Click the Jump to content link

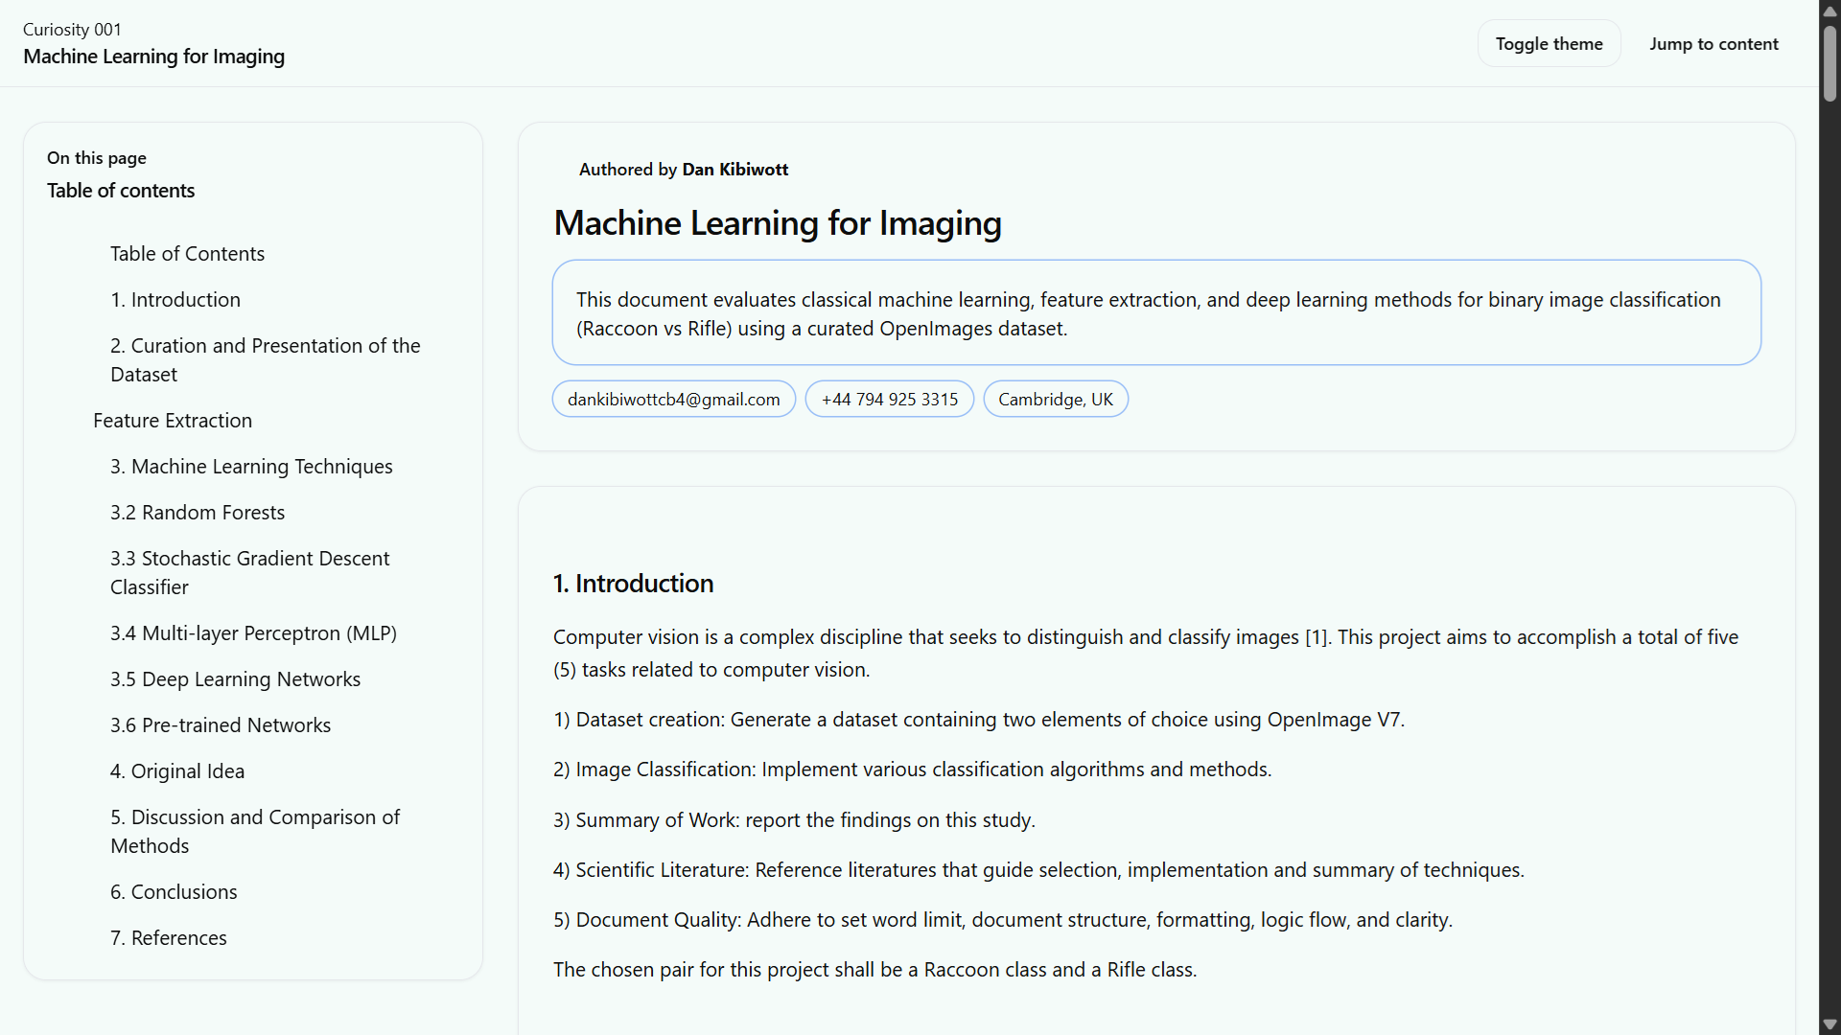click(x=1713, y=44)
